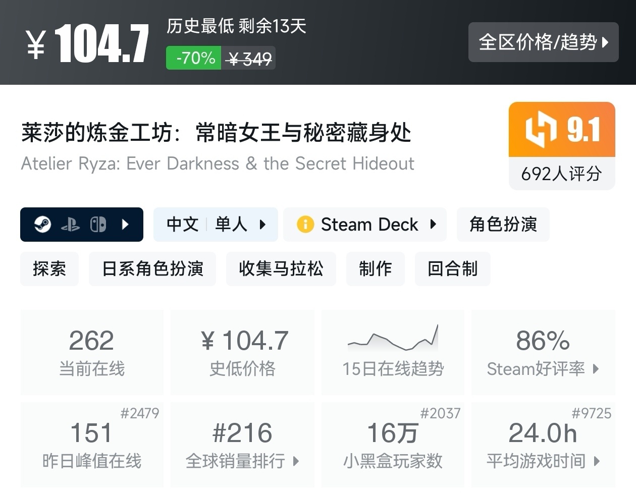Click the Chinese game title 莱莎的炼金工坊
636x494 pixels.
(216, 133)
